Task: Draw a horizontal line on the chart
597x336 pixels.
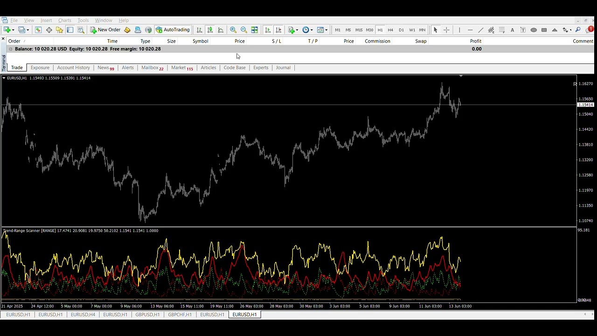Action: (470, 30)
